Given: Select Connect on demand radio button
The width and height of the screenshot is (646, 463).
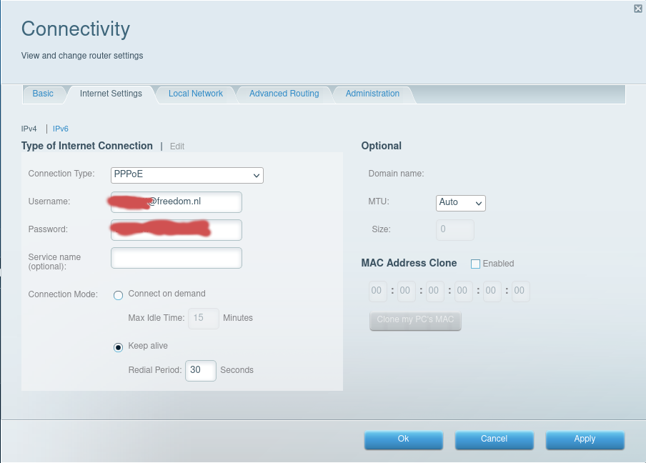Looking at the screenshot, I should [119, 295].
